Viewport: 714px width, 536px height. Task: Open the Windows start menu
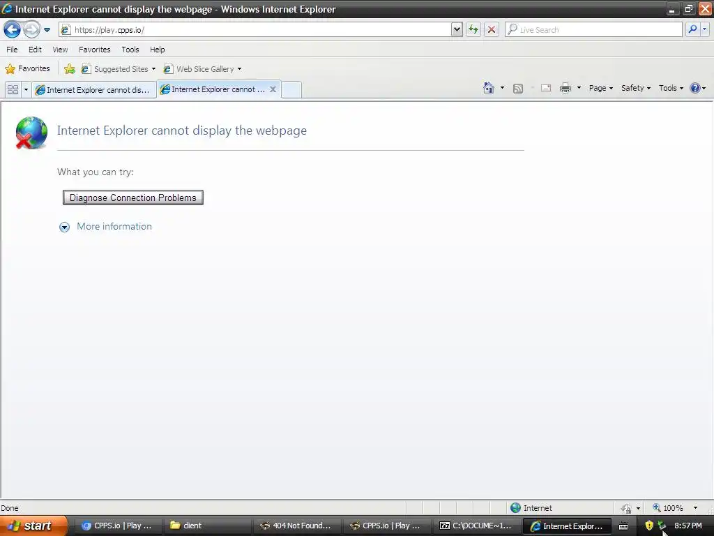(33, 526)
